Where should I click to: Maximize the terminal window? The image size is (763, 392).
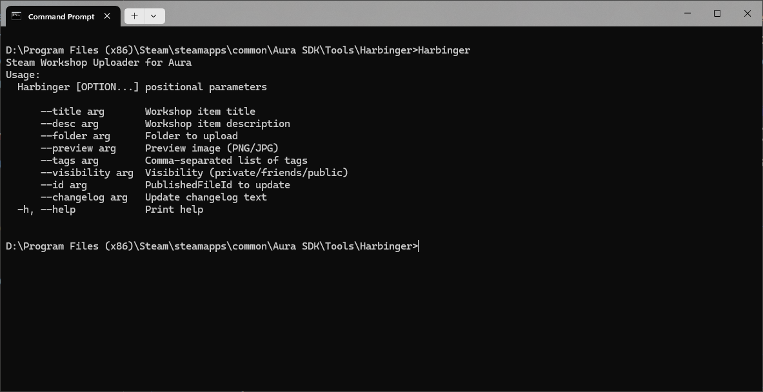point(717,14)
